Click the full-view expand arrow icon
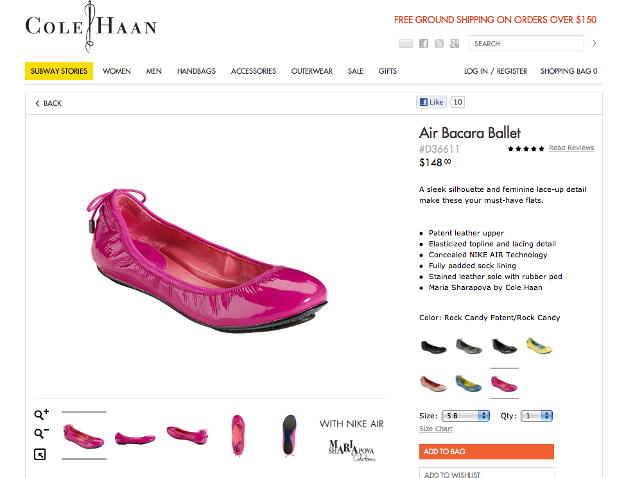 click(40, 454)
